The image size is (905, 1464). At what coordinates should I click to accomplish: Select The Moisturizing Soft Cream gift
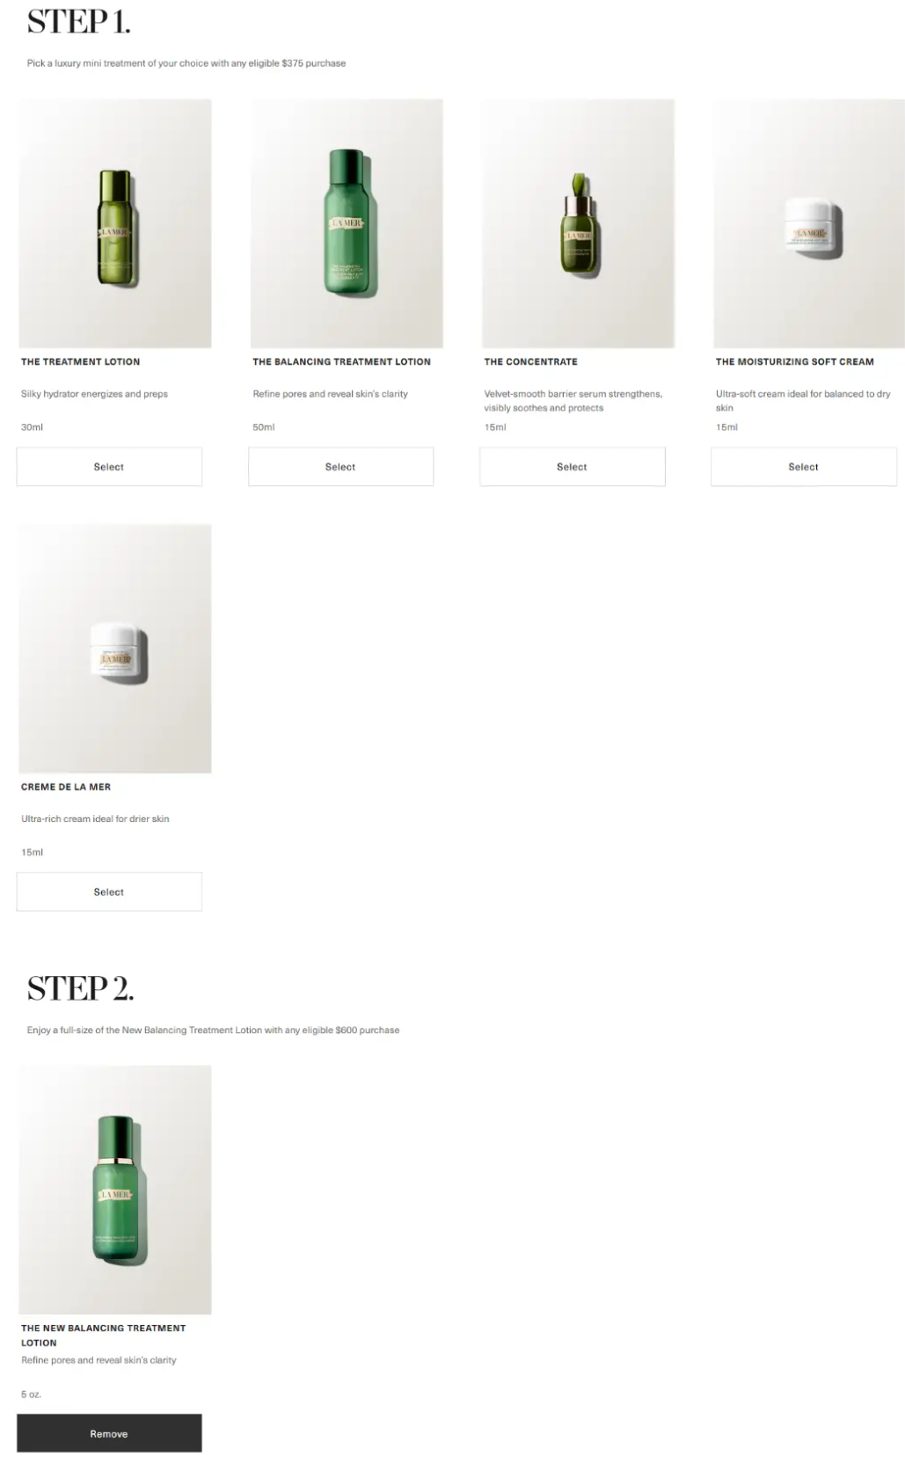pyautogui.click(x=803, y=467)
